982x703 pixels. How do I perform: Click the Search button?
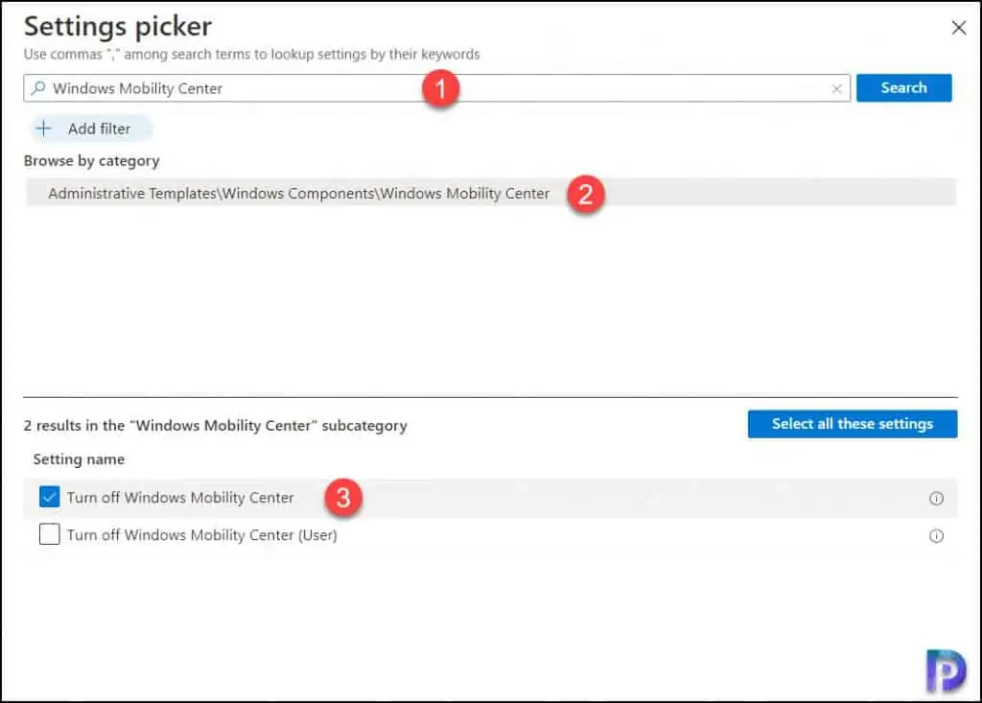[x=903, y=87]
